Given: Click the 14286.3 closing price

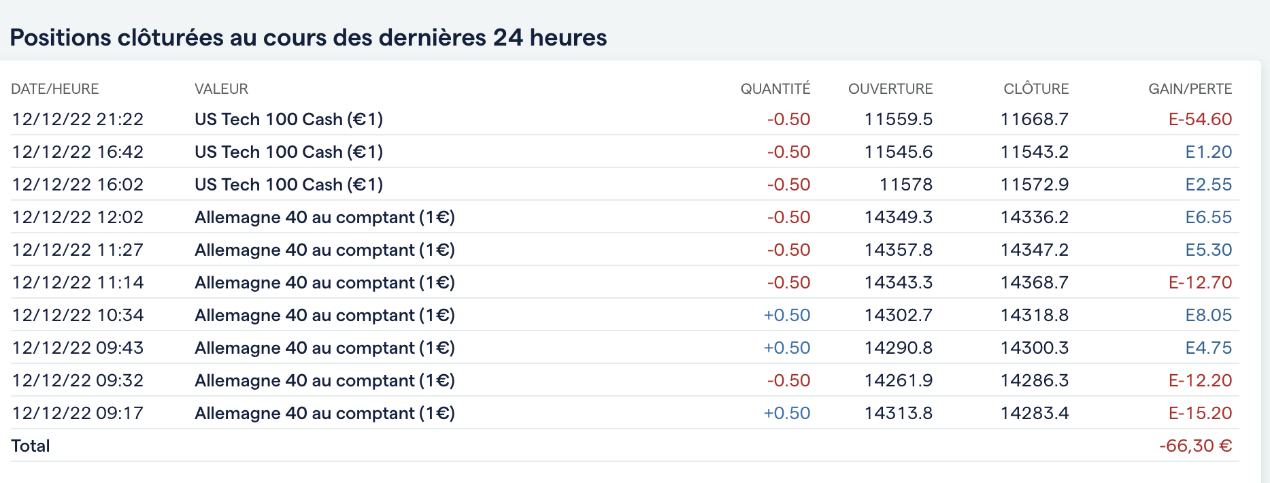Looking at the screenshot, I should 1034,381.
